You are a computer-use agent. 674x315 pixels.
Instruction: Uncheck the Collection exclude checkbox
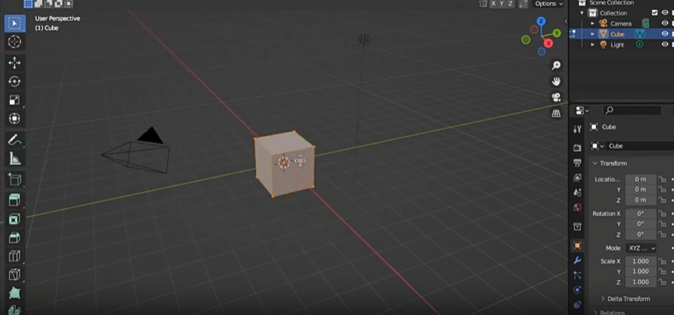click(654, 13)
